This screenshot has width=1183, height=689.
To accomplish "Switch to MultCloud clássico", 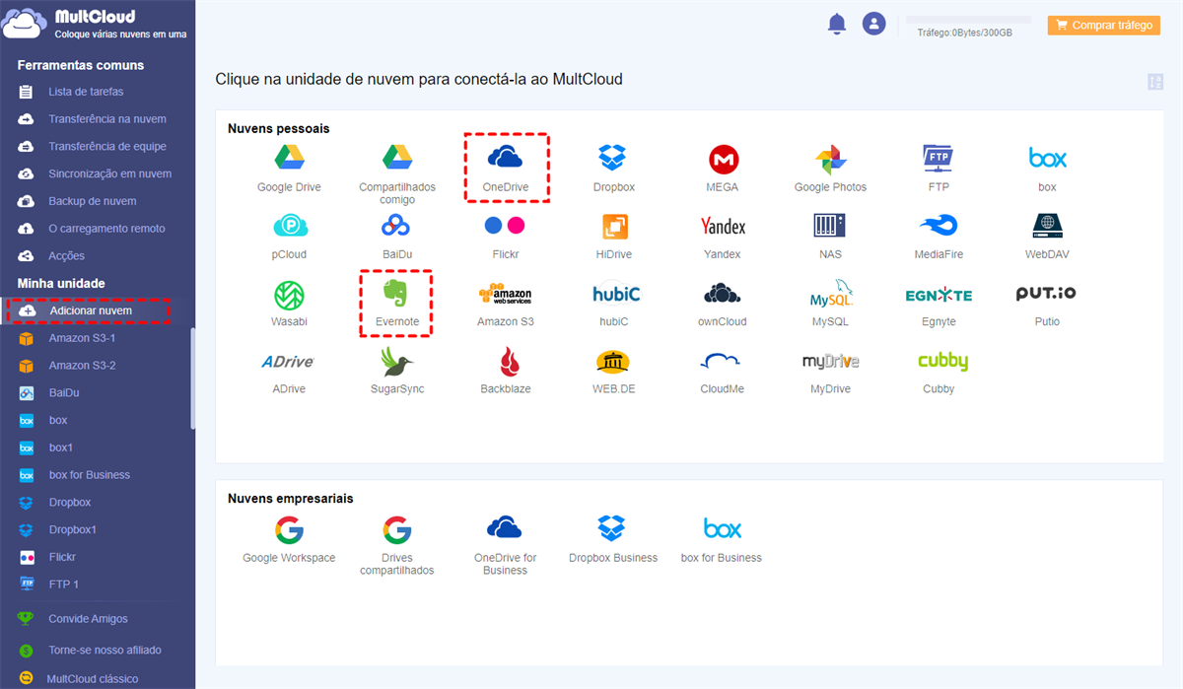I will coord(93,679).
